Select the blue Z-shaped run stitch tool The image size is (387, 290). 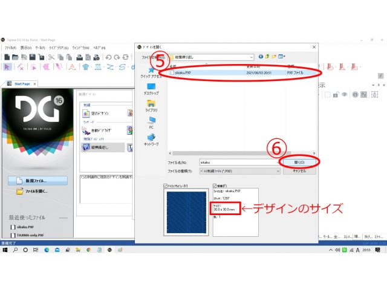click(110, 67)
